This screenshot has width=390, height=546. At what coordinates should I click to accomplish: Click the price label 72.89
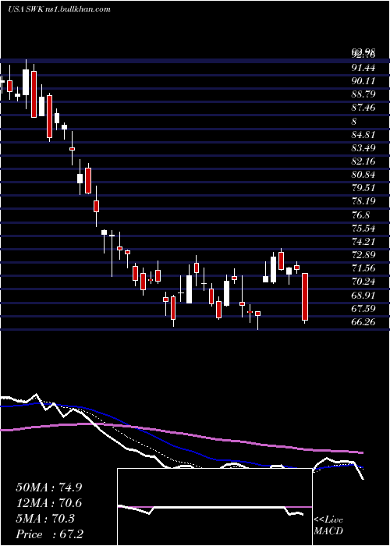point(363,255)
